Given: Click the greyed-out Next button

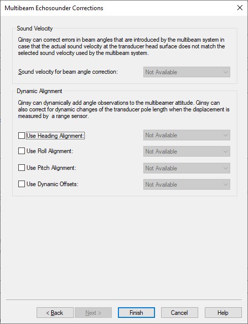Looking at the screenshot, I should click(x=93, y=313).
